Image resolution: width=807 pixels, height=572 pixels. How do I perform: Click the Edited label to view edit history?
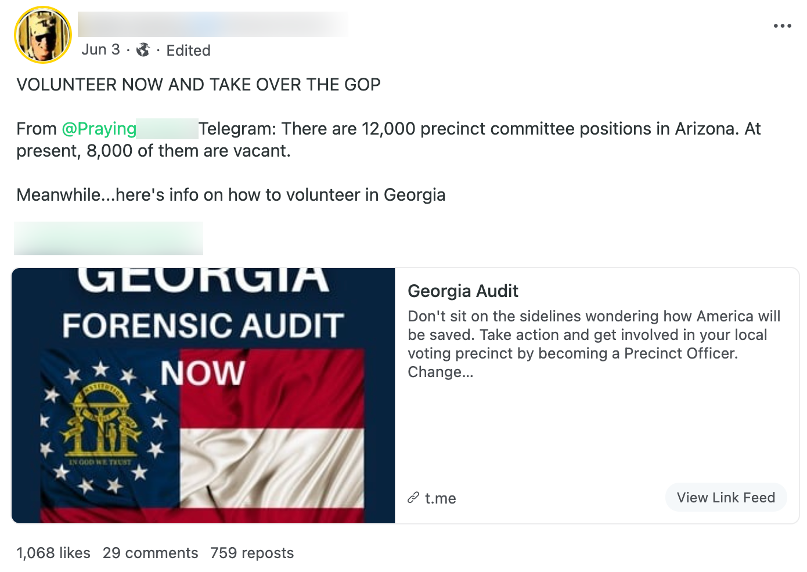pos(189,50)
